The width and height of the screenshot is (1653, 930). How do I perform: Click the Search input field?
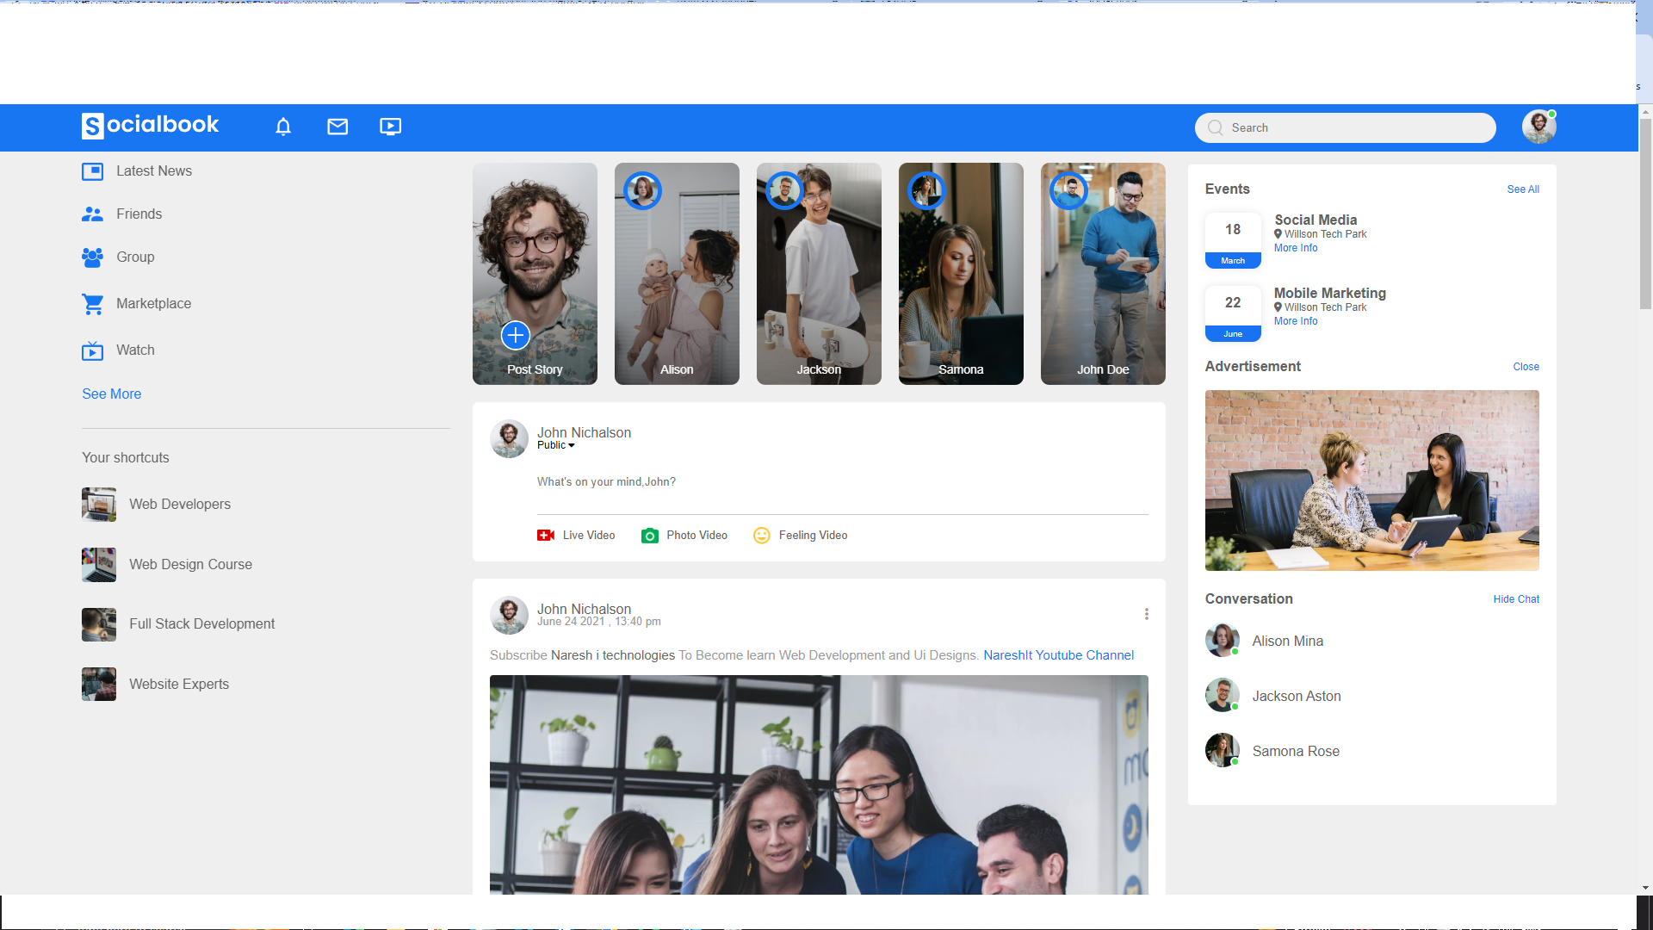[x=1356, y=128]
